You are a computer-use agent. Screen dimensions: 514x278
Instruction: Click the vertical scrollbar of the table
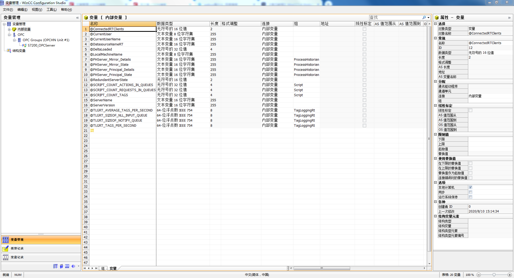tap(429, 138)
